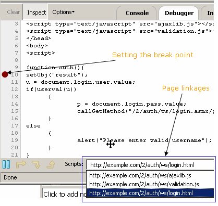Click line number 14 in the gutter
This screenshot has width=218, height=206.
(15, 104)
